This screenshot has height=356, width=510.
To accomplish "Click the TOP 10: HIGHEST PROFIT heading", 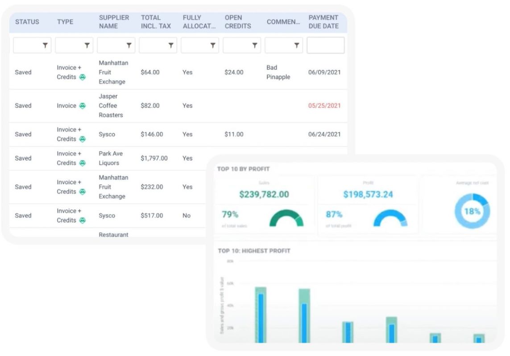I will (x=254, y=251).
